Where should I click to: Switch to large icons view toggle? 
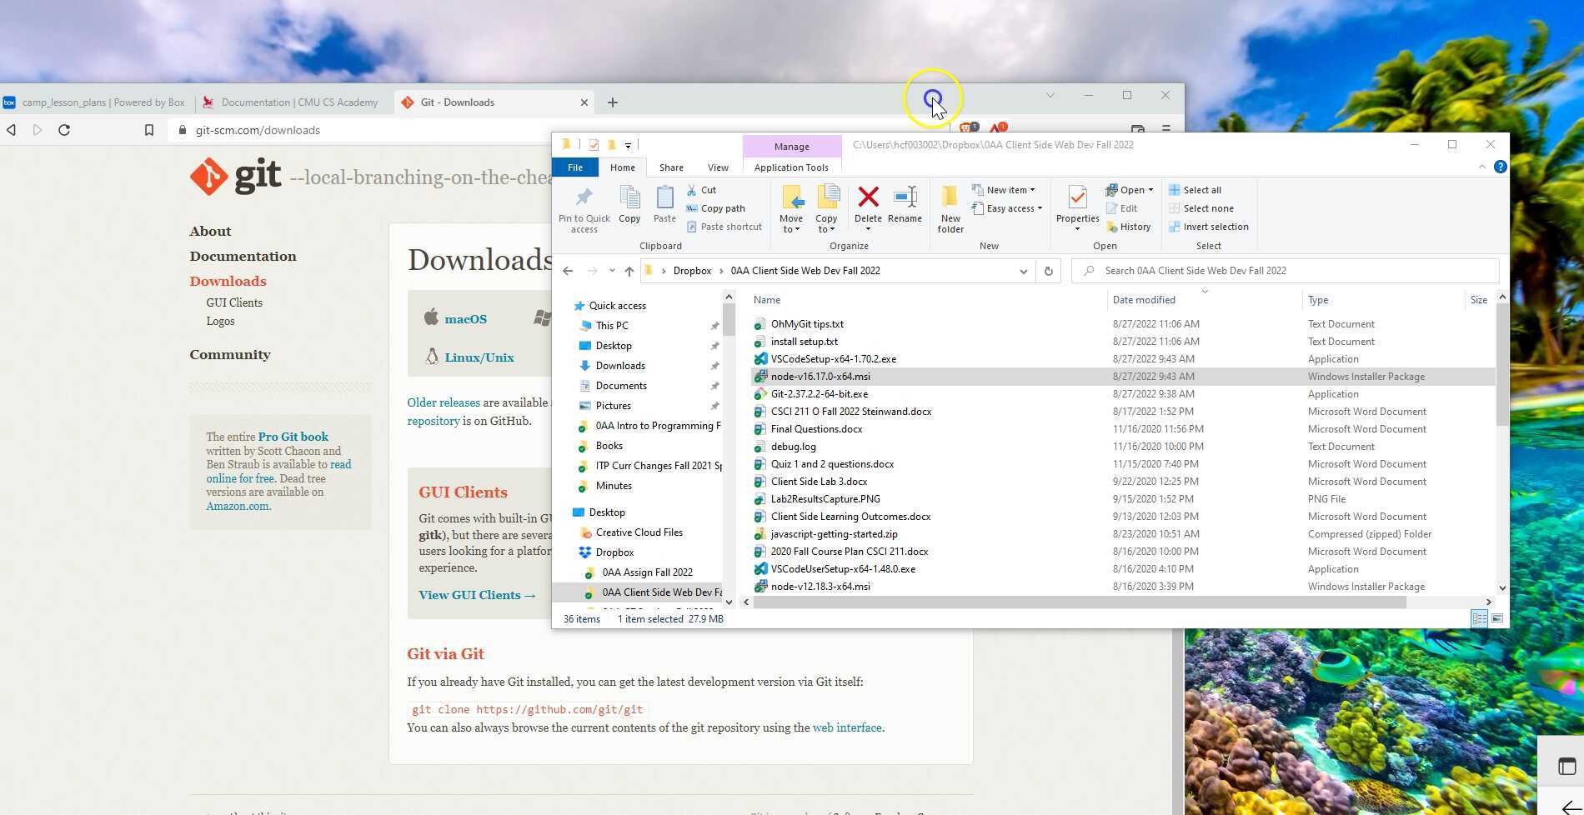[x=1497, y=618]
